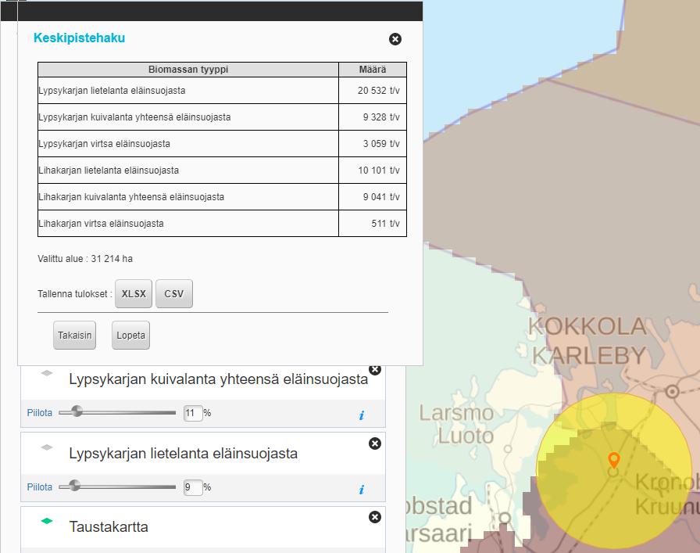Remove the Taustakartta layer
The image size is (700, 553).
[x=375, y=517]
